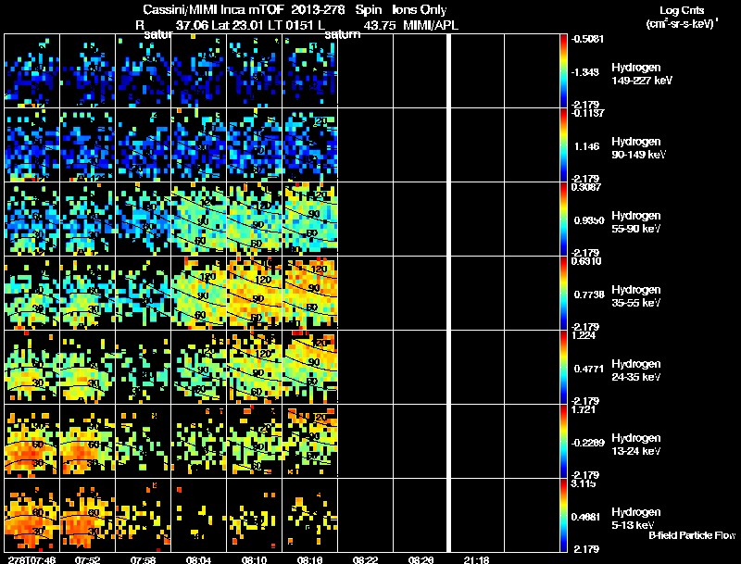The width and height of the screenshot is (741, 564).
Task: Click the colorbar maximum value '3.115'
Action: (x=584, y=483)
